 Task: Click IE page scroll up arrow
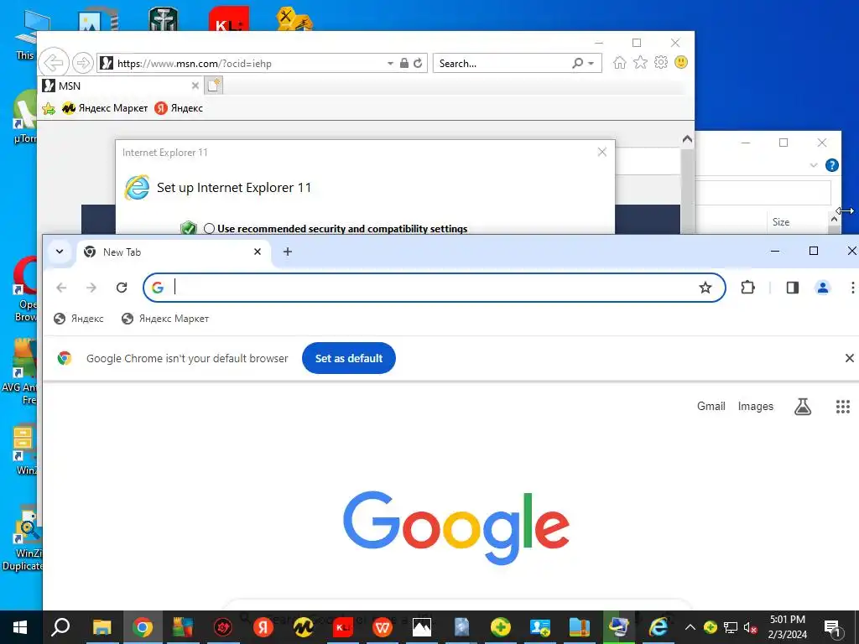[x=687, y=140]
